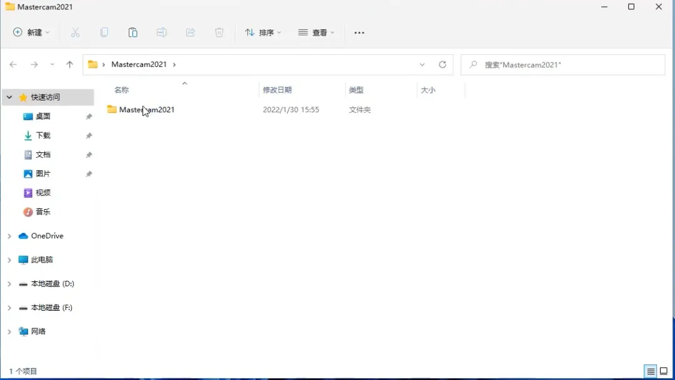The height and width of the screenshot is (380, 675).
Task: Click the Copy icon in toolbar
Action: [104, 32]
